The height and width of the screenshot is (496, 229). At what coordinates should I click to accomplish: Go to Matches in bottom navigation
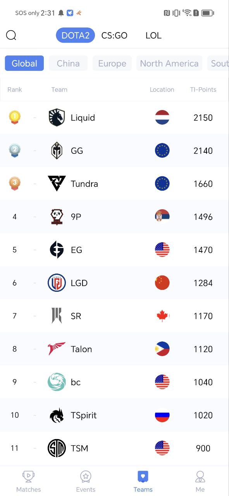[29, 482]
